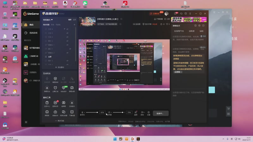This screenshot has width=253, height=142.
Task: Open 房管助手 in the 基础工具 grid
Action: (x=55, y=113)
